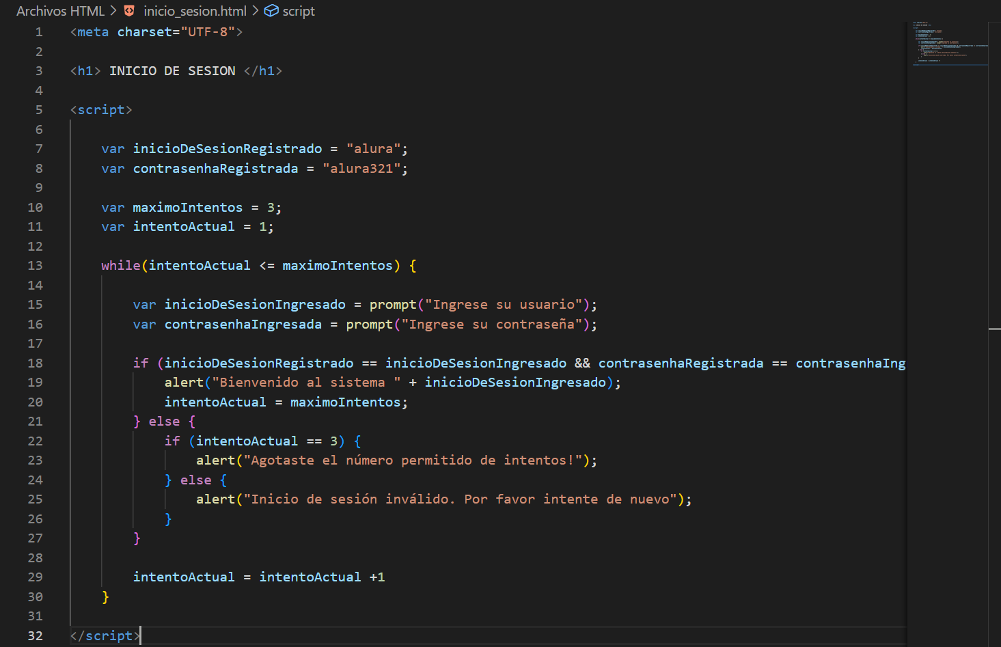1001x647 pixels.
Task: Click line number 1
Action: coord(39,32)
